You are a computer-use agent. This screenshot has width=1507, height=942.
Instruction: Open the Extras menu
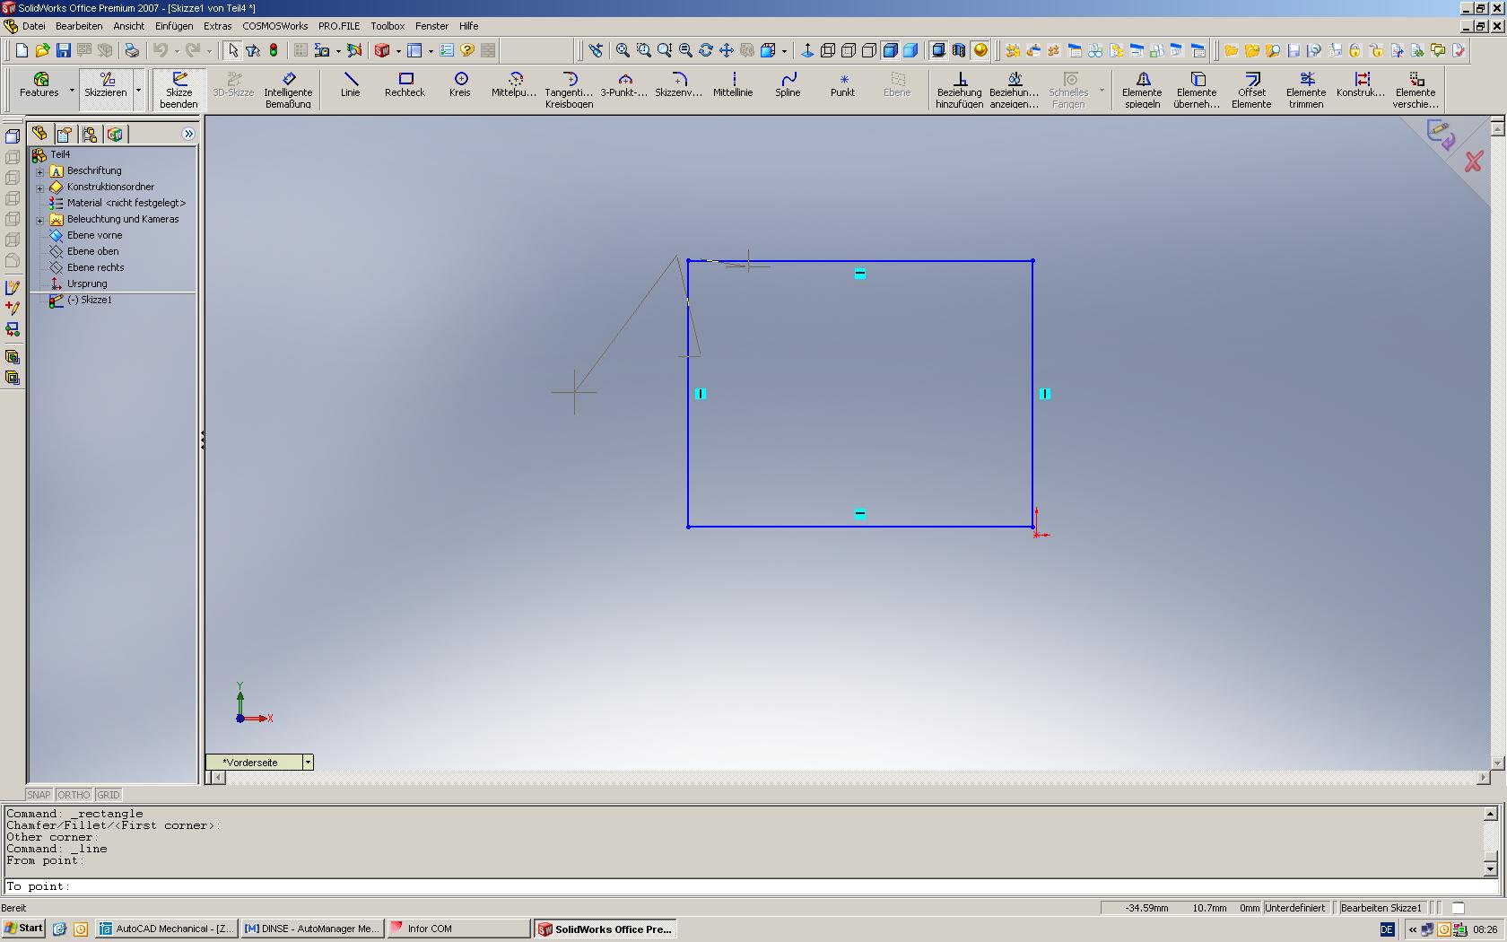[217, 26]
